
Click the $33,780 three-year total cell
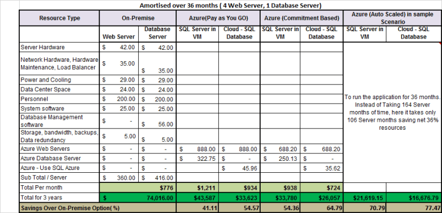tap(280, 198)
